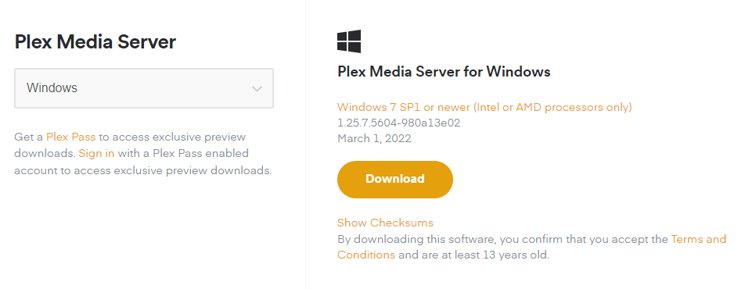
Task: Click the 'Plex Media Server for Windows' title
Action: click(x=444, y=72)
